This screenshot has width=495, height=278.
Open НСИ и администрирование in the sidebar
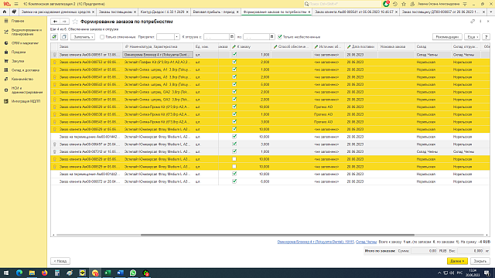(27, 90)
